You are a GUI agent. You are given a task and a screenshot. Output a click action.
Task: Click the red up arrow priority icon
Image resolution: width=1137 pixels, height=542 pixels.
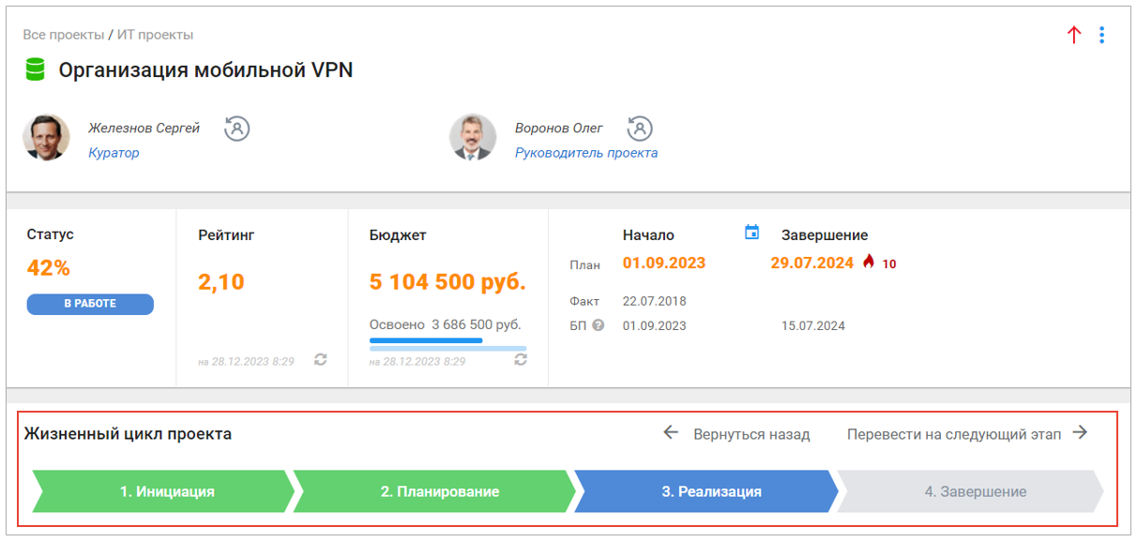point(1074,36)
